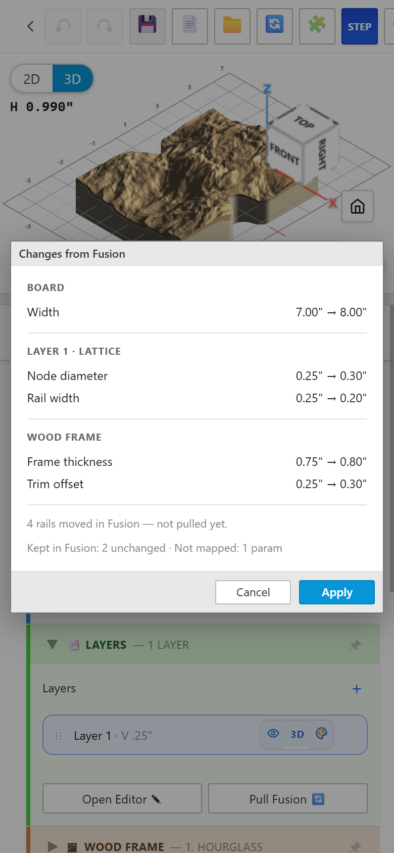The width and height of the screenshot is (394, 853).
Task: Toggle Layer 1 eye visibility
Action: click(x=273, y=734)
